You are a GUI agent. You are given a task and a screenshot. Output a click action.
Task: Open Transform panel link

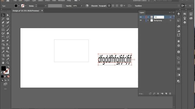[x=138, y=6]
